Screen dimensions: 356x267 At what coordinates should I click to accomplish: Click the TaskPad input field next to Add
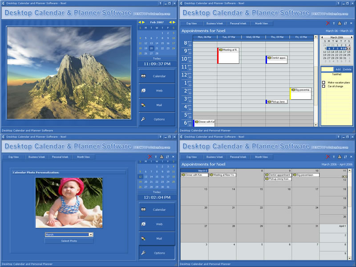coord(327,69)
